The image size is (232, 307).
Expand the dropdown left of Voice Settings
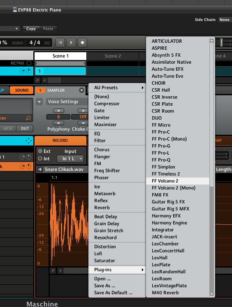(x=39, y=102)
